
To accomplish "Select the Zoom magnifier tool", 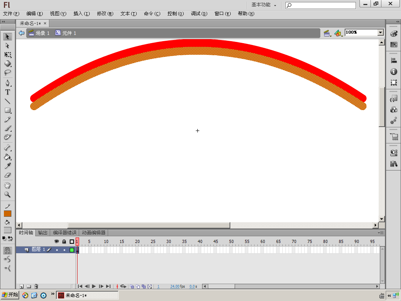I will pos(7,194).
